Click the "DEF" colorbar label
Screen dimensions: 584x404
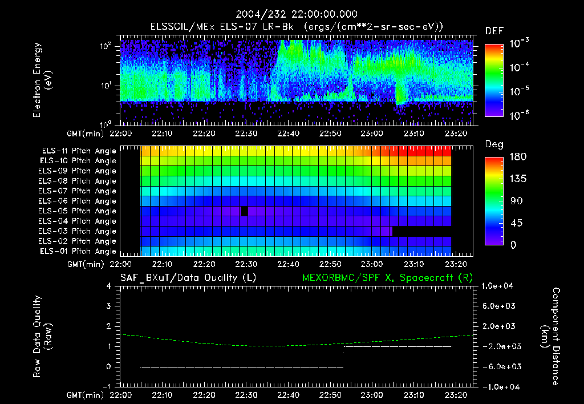494,31
